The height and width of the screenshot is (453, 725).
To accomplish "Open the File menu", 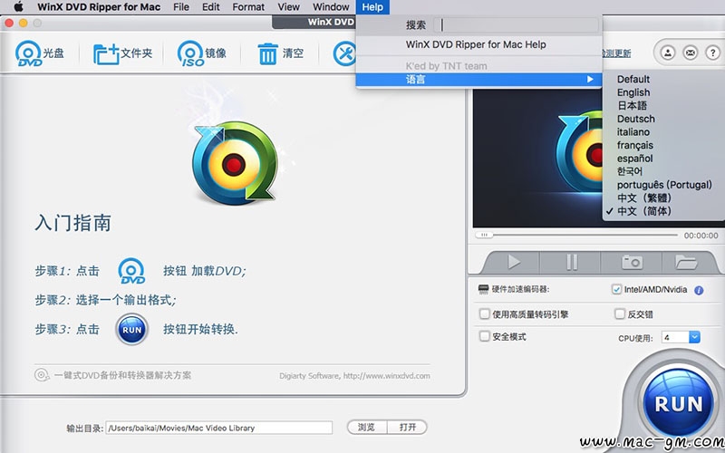I will (x=180, y=7).
